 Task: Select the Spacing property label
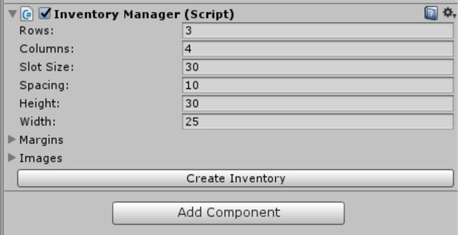coord(44,85)
